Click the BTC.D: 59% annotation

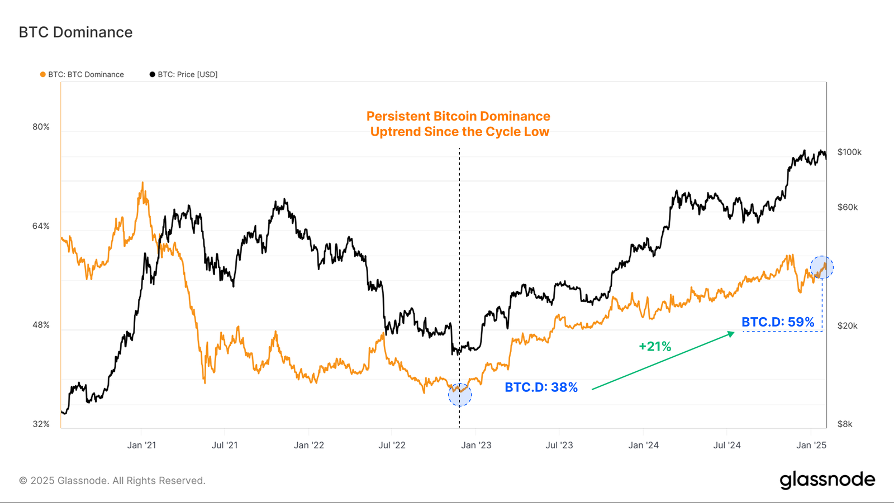tap(778, 322)
